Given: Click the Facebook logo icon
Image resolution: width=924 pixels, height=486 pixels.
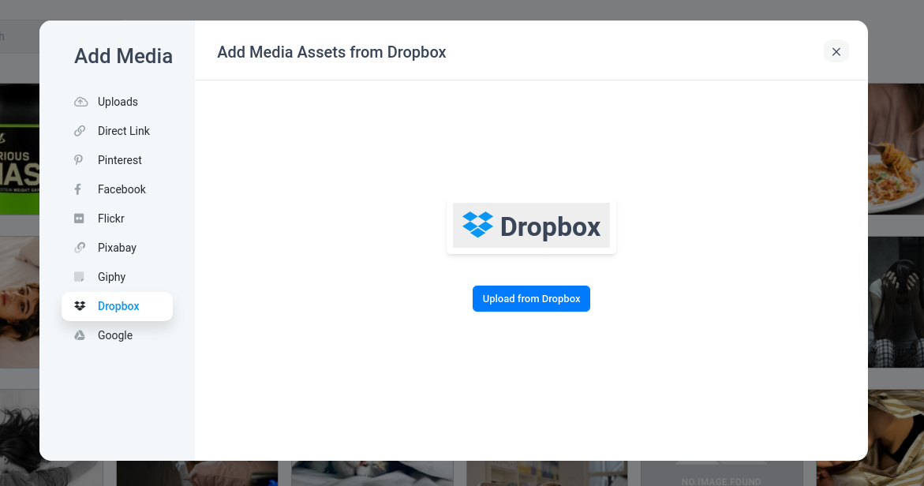Looking at the screenshot, I should tap(78, 189).
